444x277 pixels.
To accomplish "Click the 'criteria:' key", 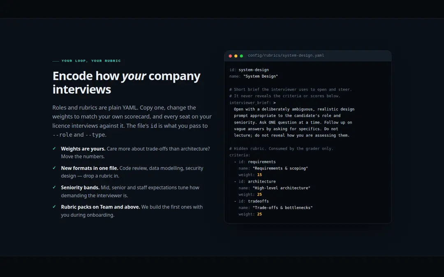I will pos(240,155).
